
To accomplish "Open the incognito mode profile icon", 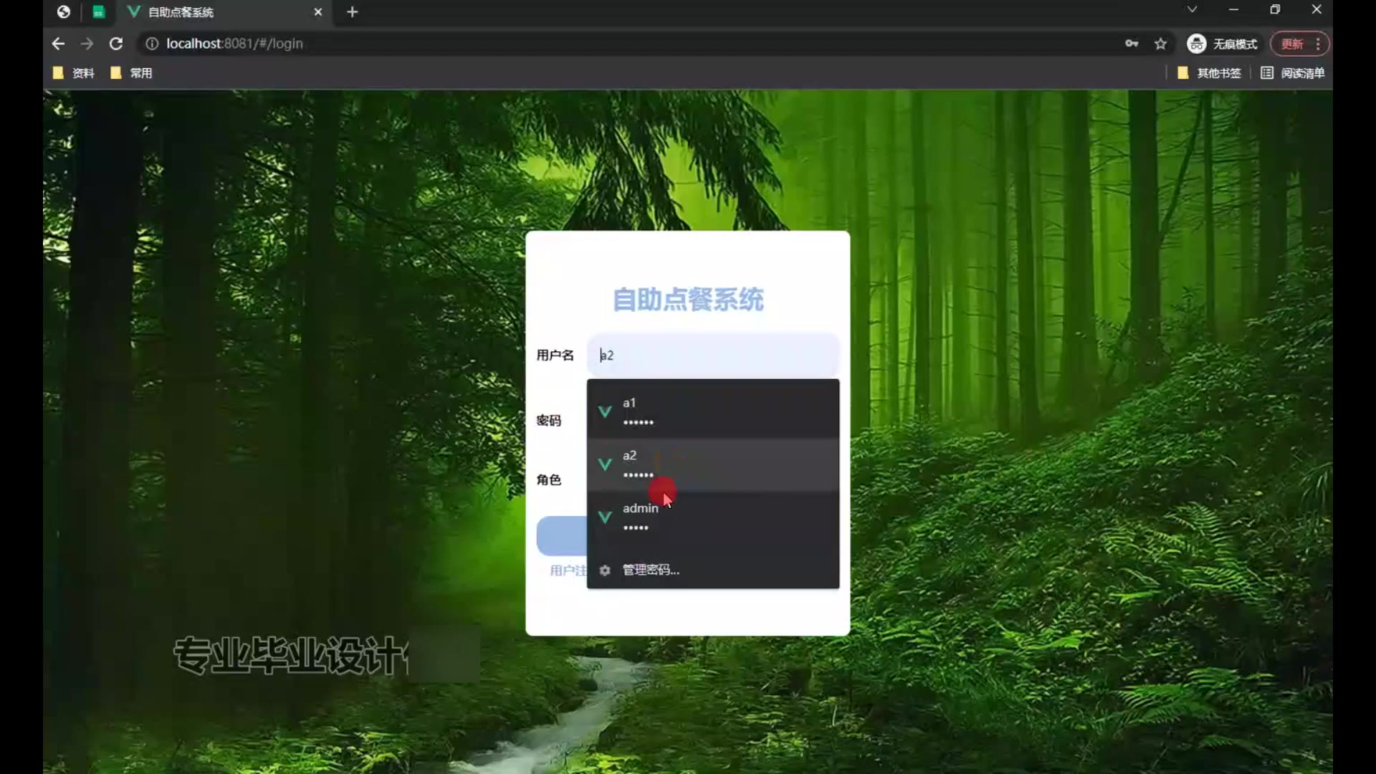I will click(1196, 44).
